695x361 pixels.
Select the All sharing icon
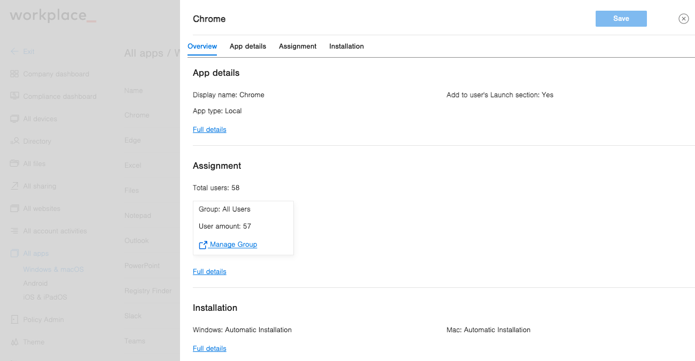click(x=14, y=186)
